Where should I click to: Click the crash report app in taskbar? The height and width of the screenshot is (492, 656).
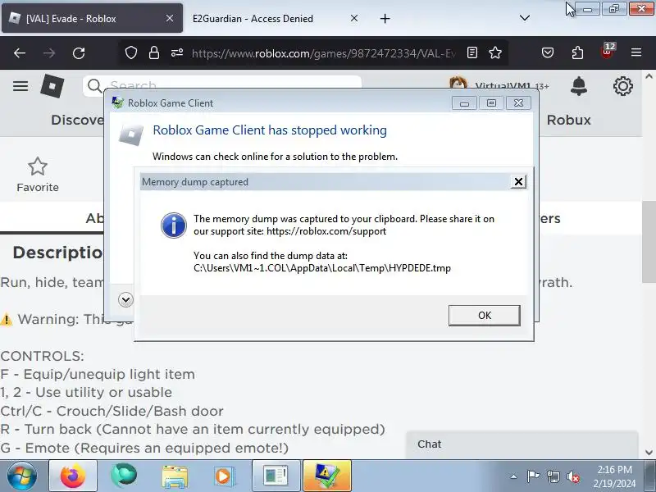[x=326, y=476]
